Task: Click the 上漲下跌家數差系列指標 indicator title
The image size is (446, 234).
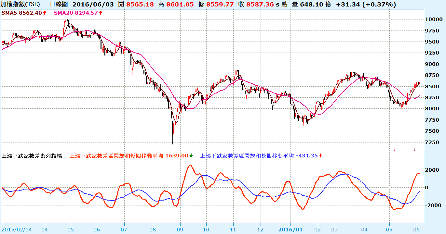Action: 32,156
